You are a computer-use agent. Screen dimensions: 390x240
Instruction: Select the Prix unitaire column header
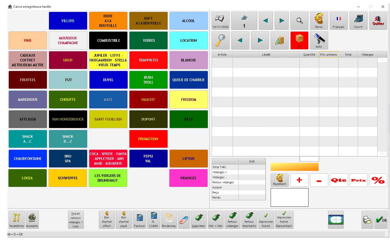[x=329, y=55]
